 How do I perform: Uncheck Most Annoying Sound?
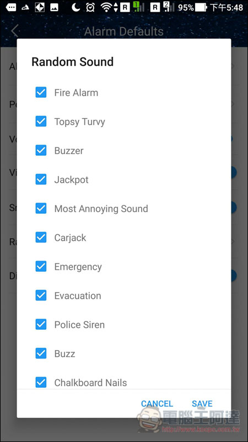tap(41, 208)
